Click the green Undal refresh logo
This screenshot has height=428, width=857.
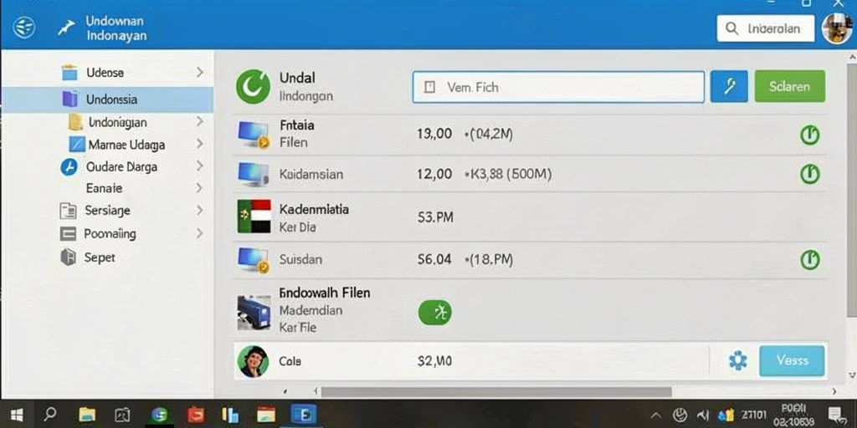click(253, 86)
